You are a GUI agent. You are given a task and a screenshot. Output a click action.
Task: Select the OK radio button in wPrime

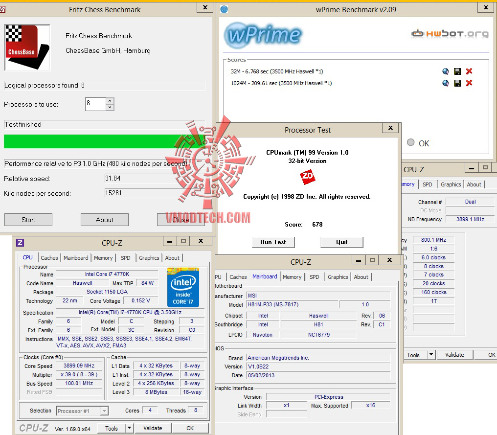coord(411,142)
